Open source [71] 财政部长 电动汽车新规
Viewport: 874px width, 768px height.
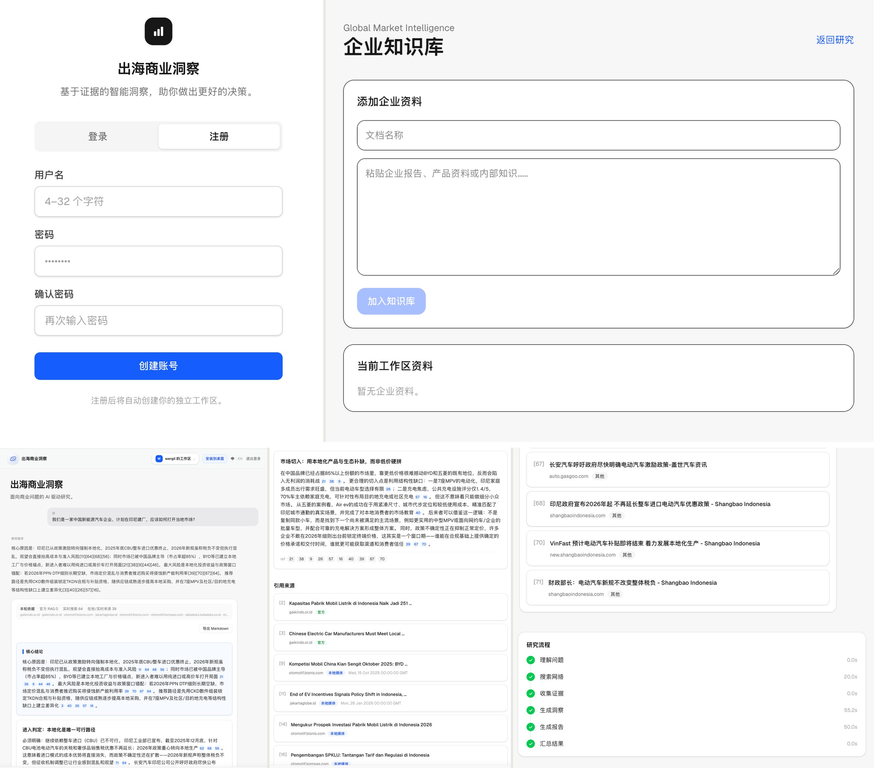[x=678, y=587]
